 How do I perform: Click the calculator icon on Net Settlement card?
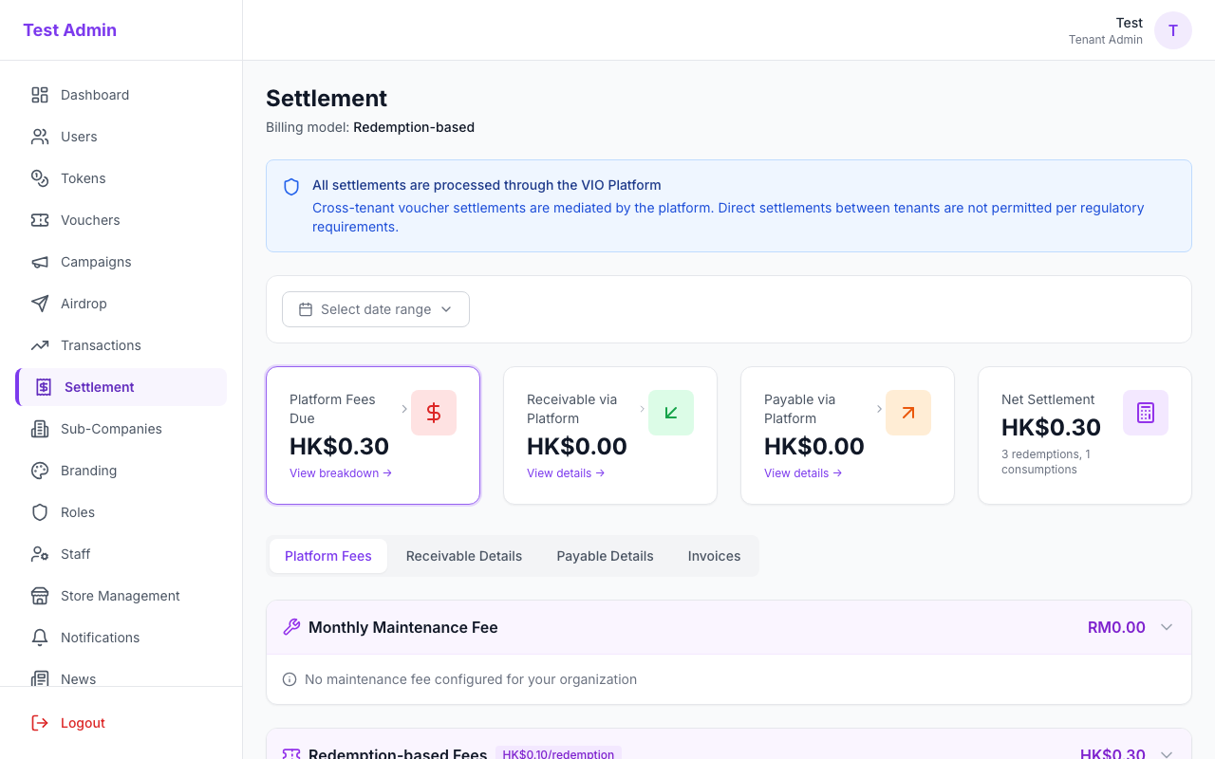click(1146, 413)
